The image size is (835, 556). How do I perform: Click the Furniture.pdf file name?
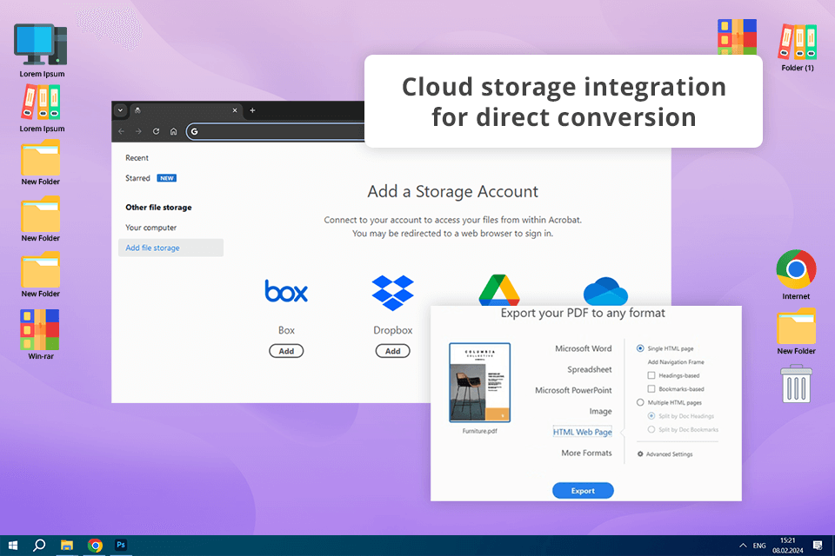pyautogui.click(x=479, y=431)
